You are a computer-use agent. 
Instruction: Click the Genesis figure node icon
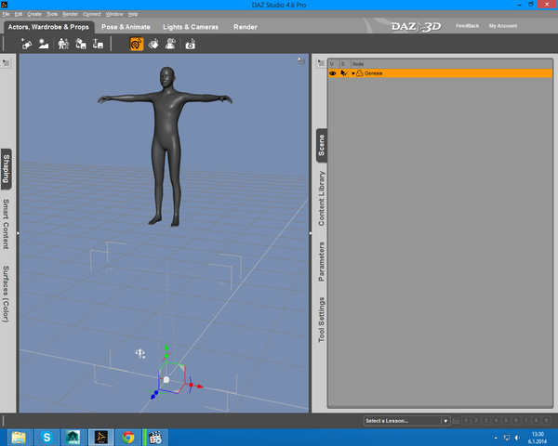[359, 72]
